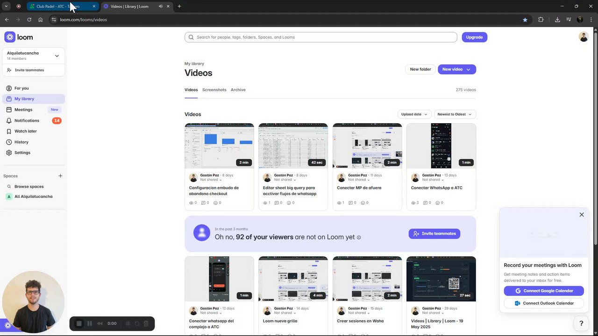Click the info icon beside the viewers message
Screen dimensions: 598x336
click(359, 238)
